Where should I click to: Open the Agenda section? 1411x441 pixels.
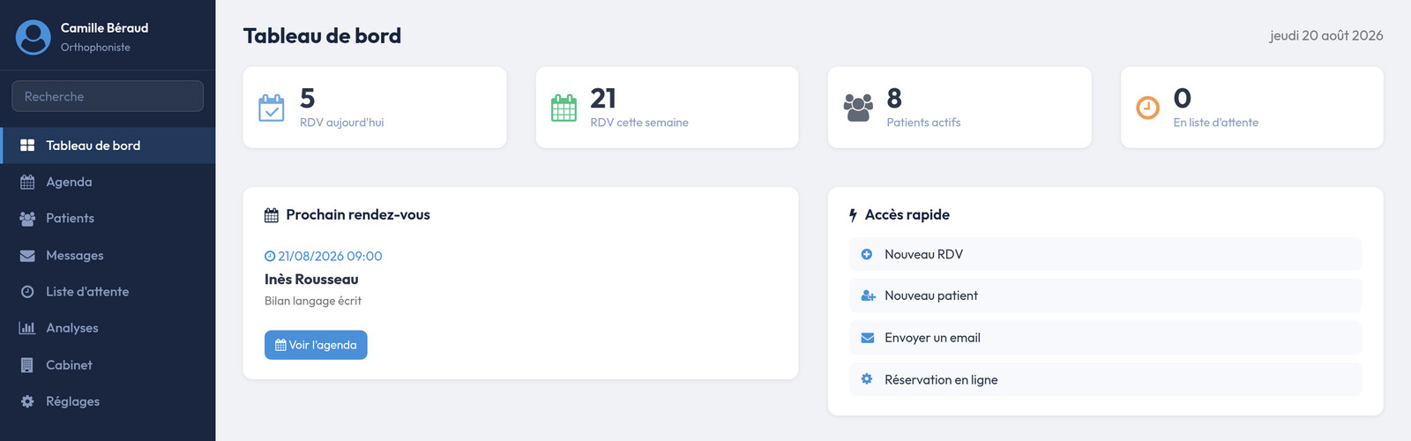(x=108, y=182)
